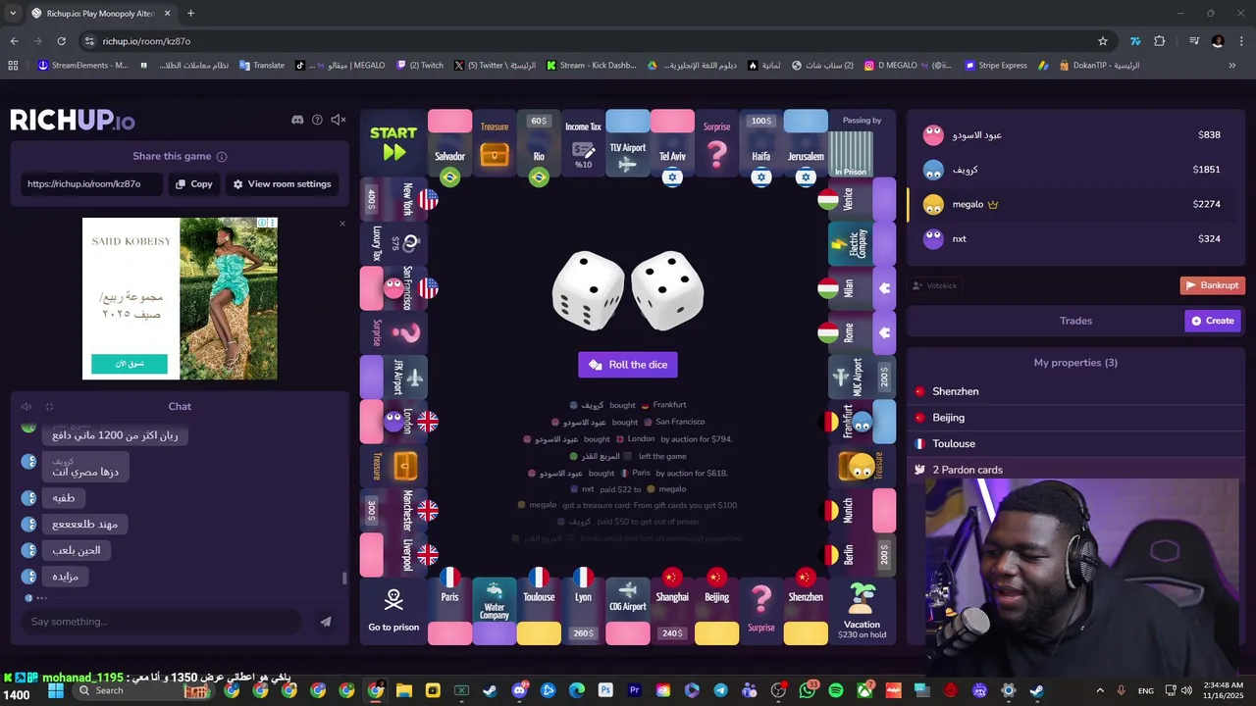Click the Go to prison tile
1256x706 pixels.
(x=393, y=612)
